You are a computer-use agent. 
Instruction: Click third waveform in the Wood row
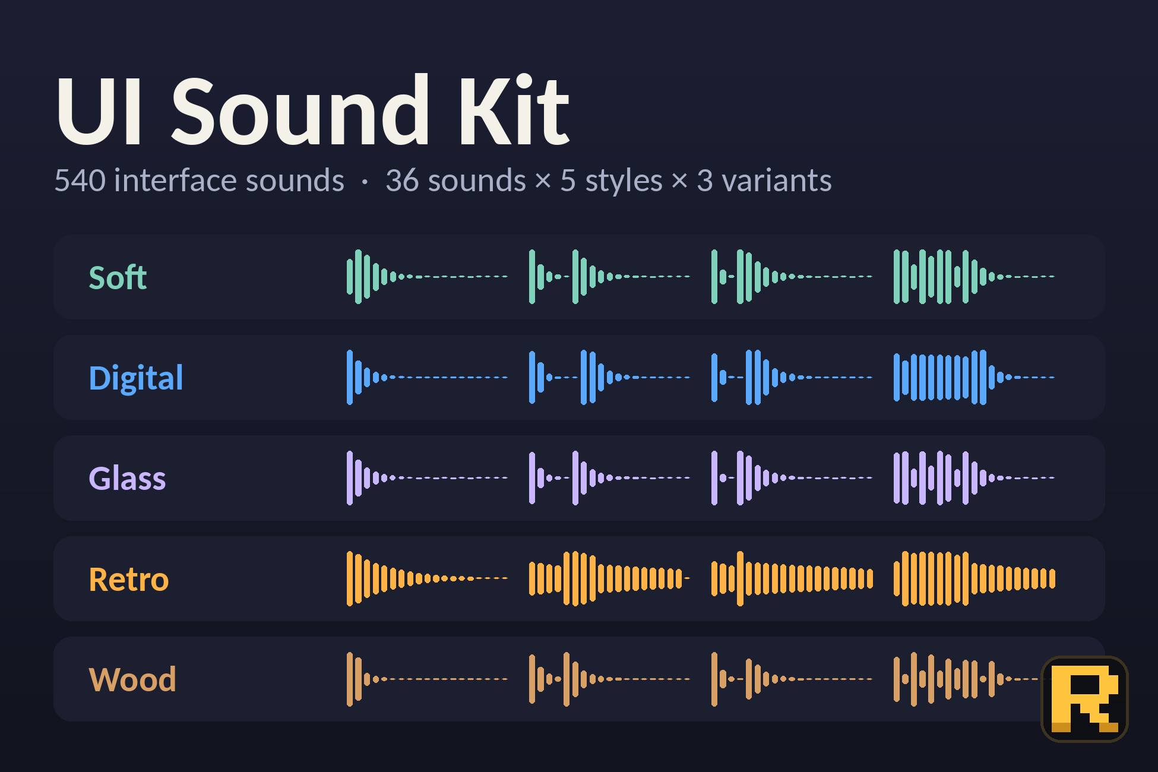click(x=792, y=679)
